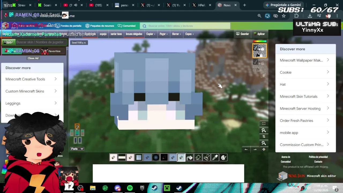Open the layers hamburger menu icon
The image size is (343, 193).
point(263,76)
